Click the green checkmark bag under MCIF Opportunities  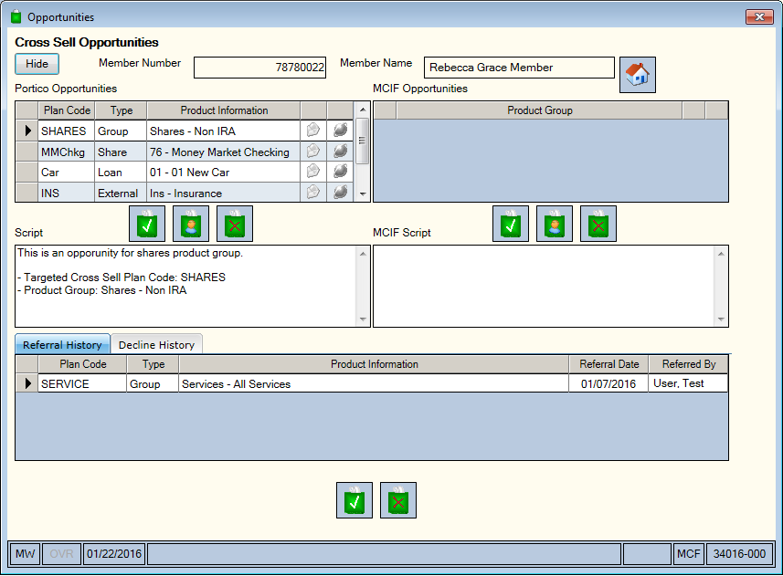511,224
